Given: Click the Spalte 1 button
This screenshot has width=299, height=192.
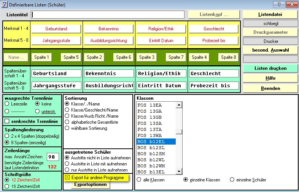Looking at the screenshot, I should tap(41, 57).
